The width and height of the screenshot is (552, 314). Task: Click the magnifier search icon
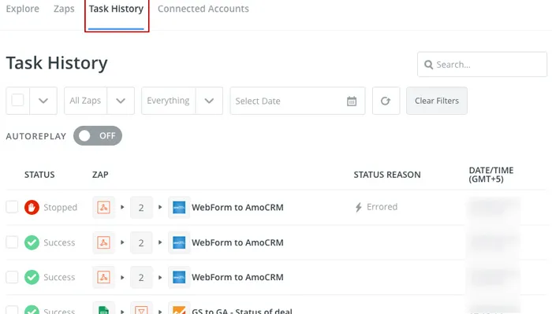click(x=428, y=65)
